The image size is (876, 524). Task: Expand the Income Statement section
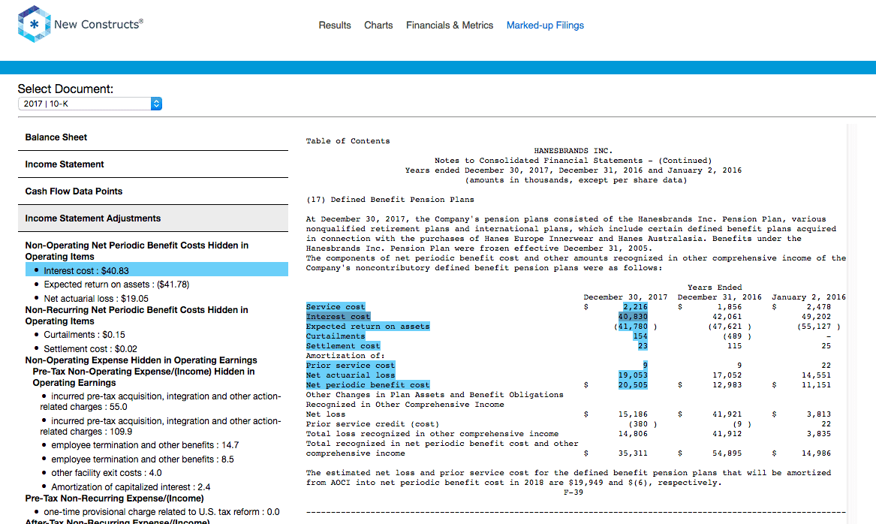(153, 164)
